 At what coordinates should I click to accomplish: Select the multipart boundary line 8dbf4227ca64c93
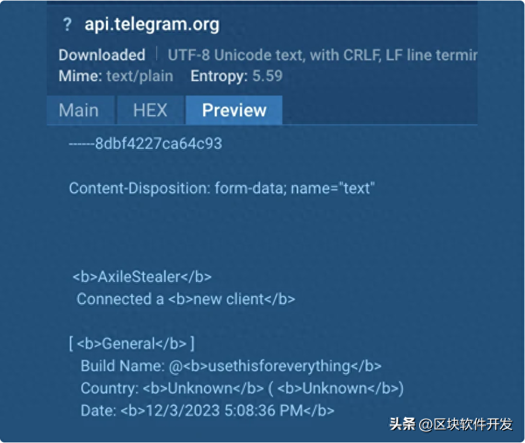pos(146,144)
